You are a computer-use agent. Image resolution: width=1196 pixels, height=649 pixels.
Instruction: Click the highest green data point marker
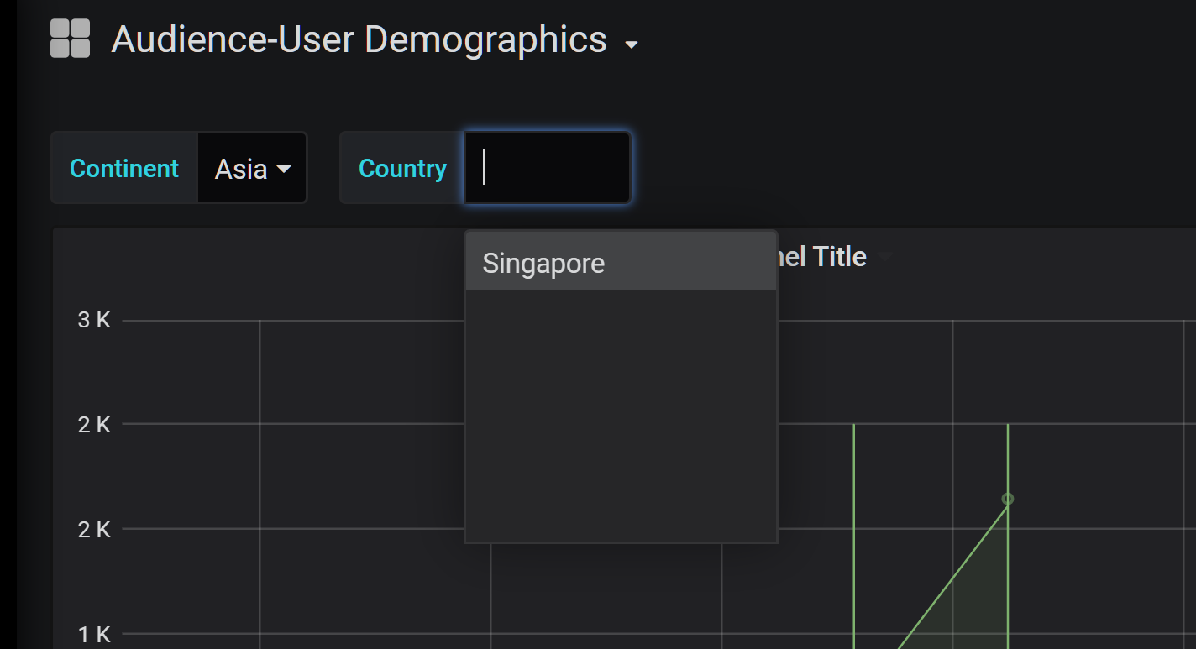pos(1007,498)
